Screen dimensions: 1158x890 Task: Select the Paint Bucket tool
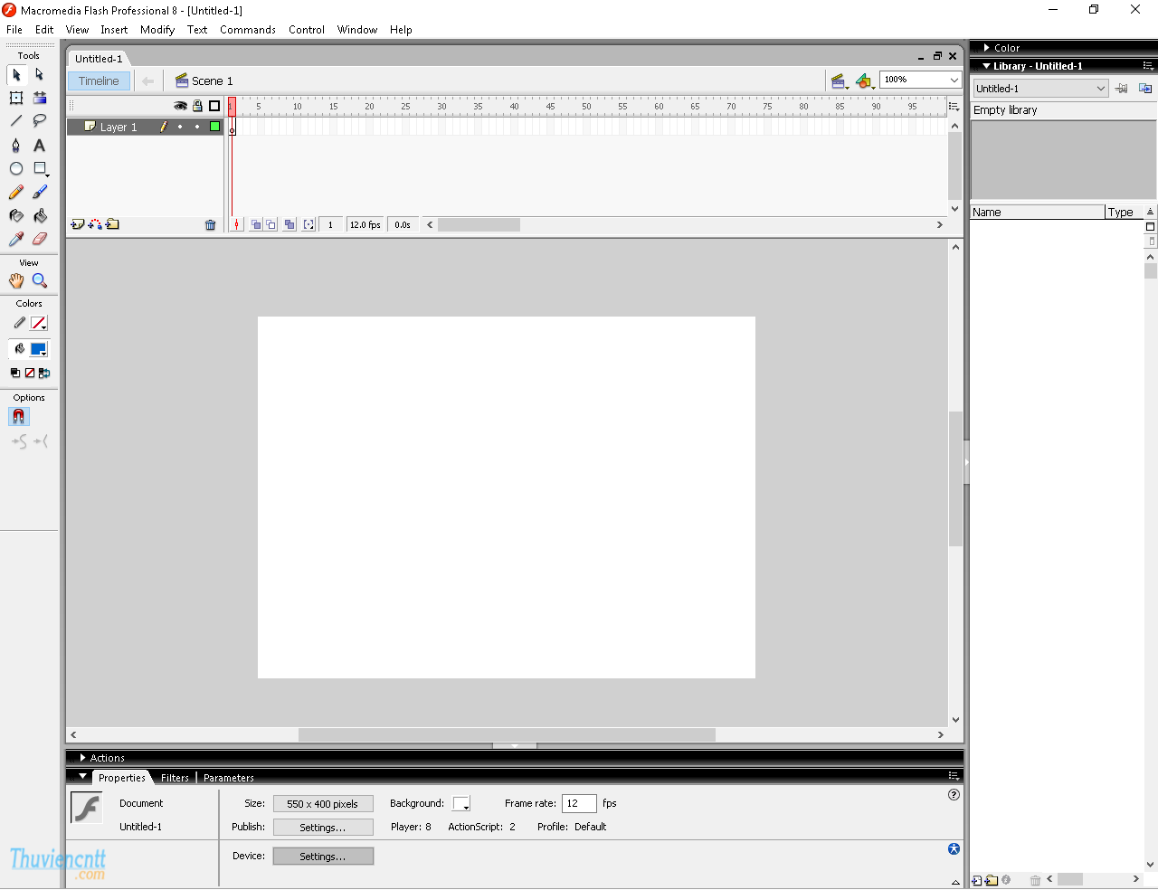[x=39, y=215]
